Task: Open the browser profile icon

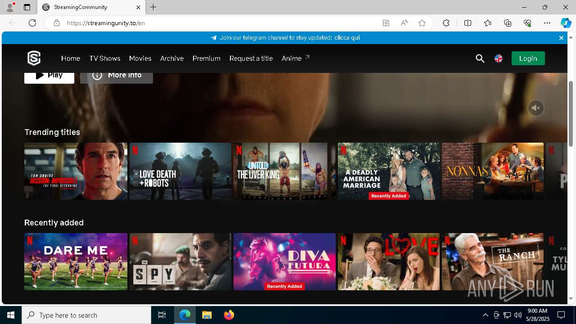Action: point(9,7)
